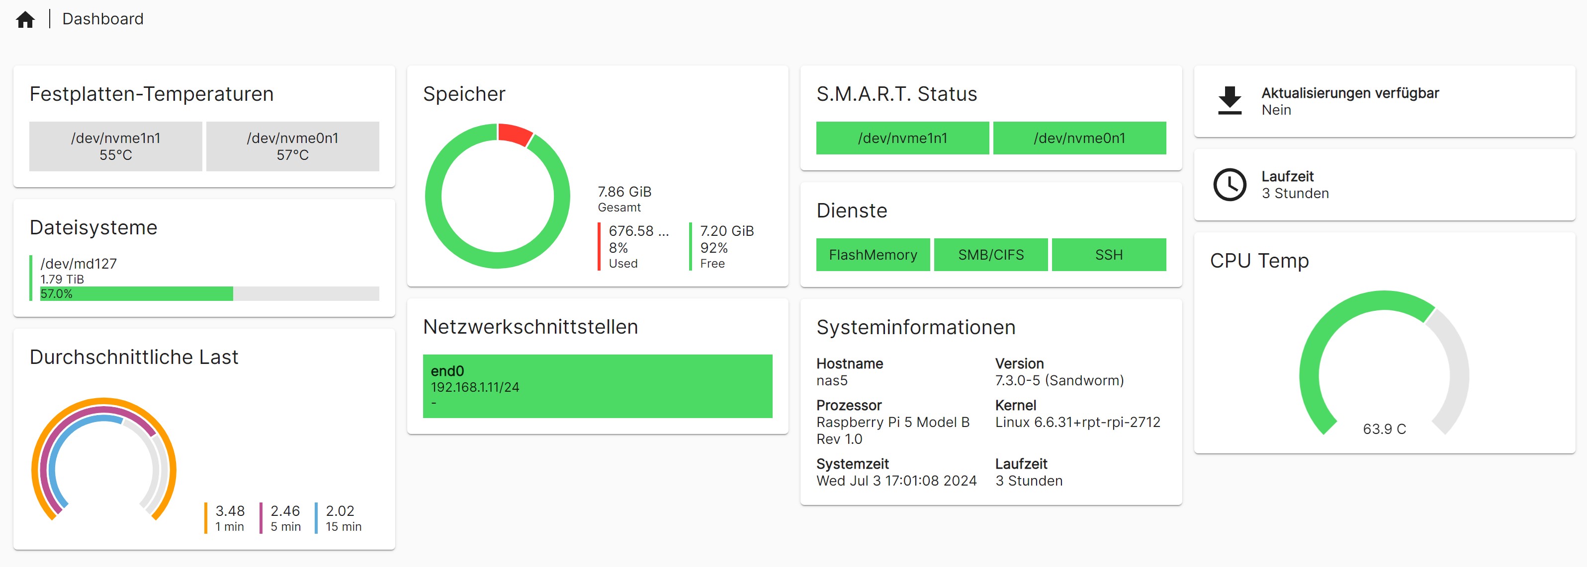Viewport: 1587px width, 567px height.
Task: Click the load average gauge rings
Action: (x=103, y=460)
